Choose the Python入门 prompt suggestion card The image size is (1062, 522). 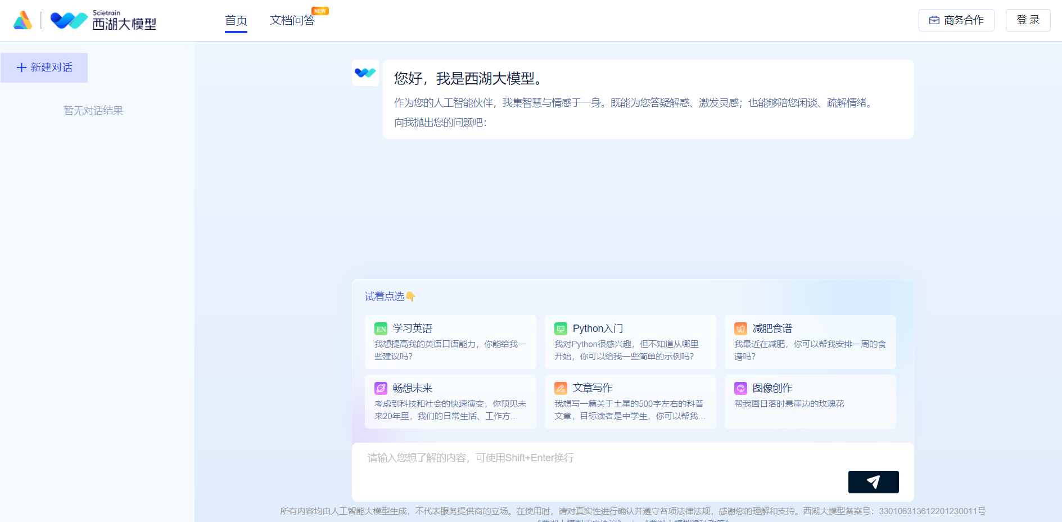click(630, 342)
